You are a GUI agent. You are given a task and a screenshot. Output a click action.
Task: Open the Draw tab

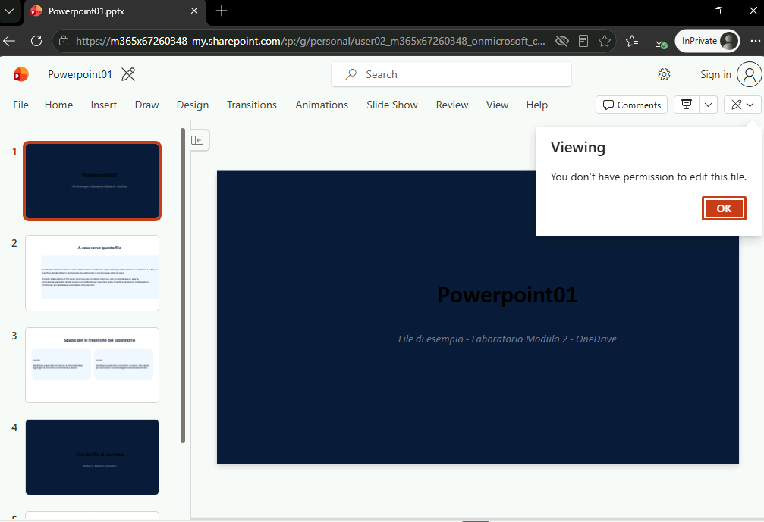click(146, 105)
